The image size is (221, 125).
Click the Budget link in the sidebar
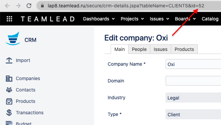pos(24,123)
